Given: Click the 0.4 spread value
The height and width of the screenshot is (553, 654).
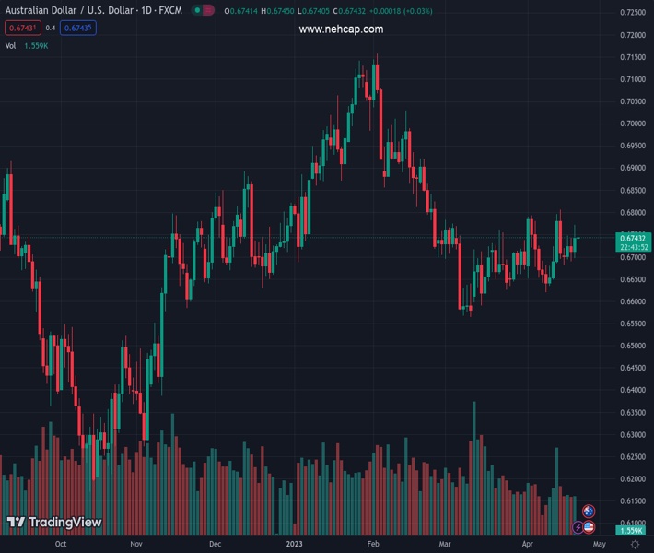Looking at the screenshot, I should click(x=51, y=28).
